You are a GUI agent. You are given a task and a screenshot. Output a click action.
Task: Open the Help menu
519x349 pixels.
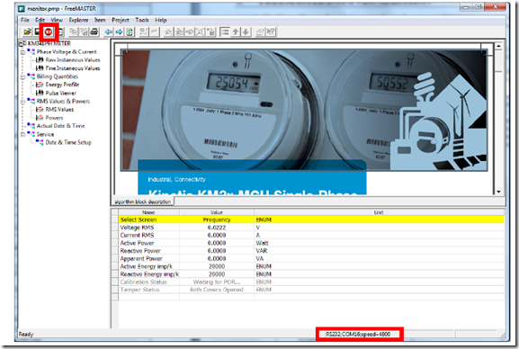pyautogui.click(x=161, y=20)
